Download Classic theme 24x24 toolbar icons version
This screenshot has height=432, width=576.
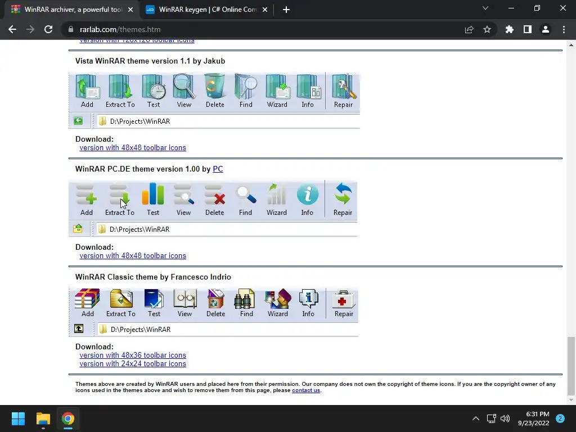click(133, 364)
